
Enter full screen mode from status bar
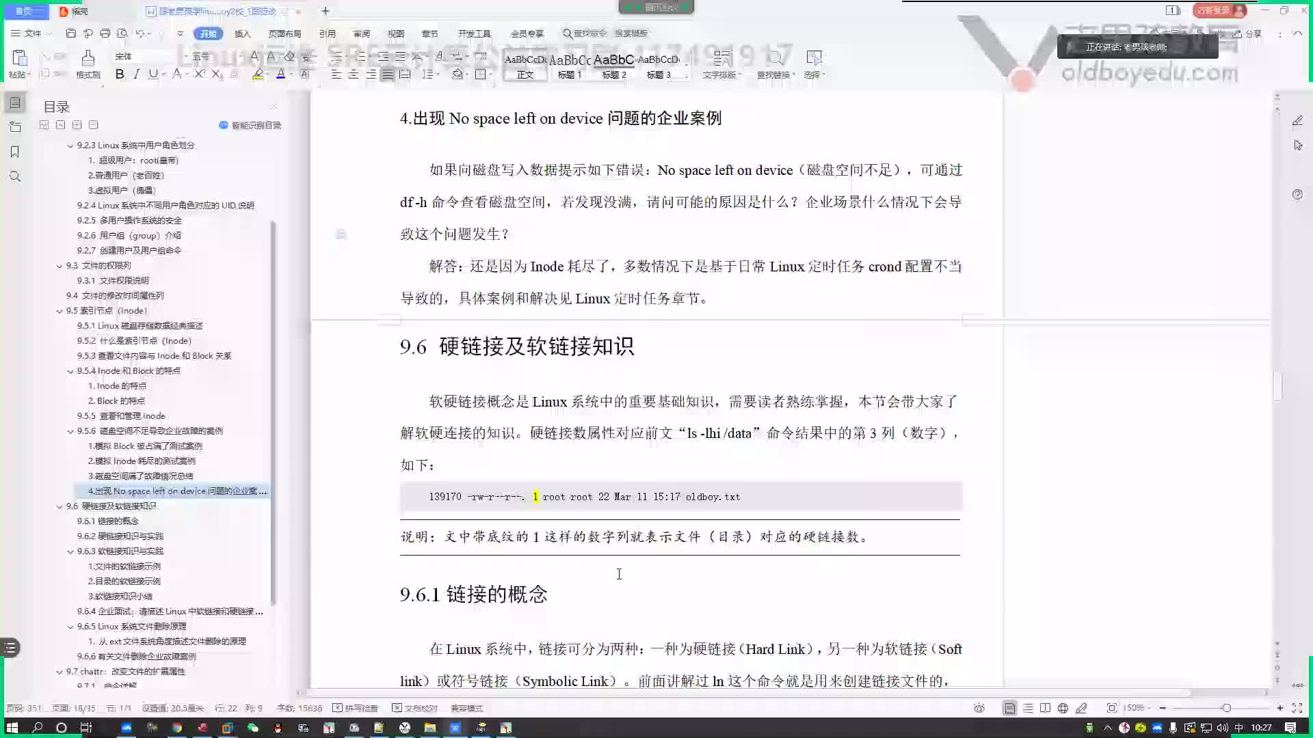(1297, 708)
